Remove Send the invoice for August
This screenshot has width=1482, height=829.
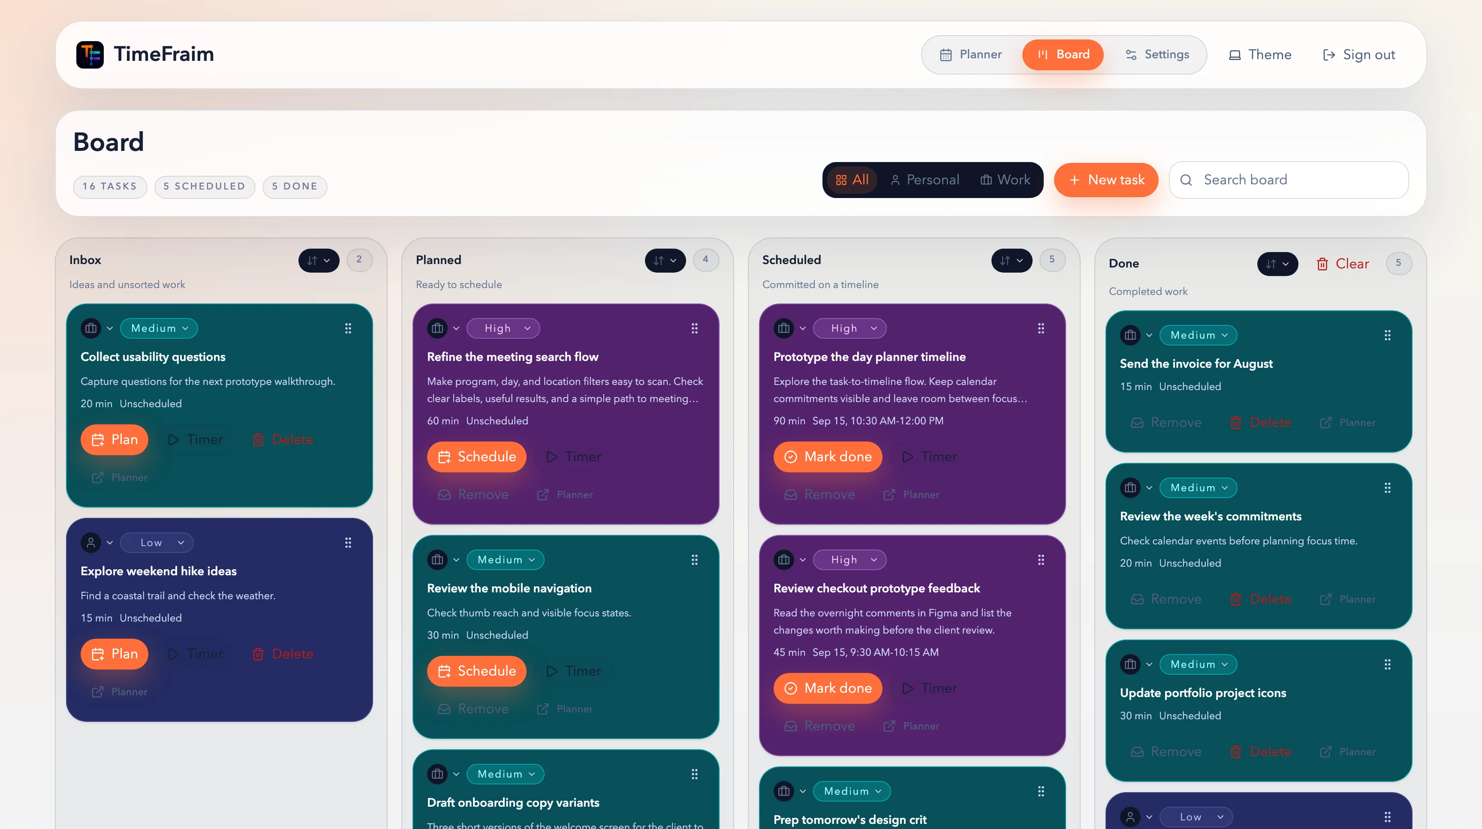click(1166, 423)
